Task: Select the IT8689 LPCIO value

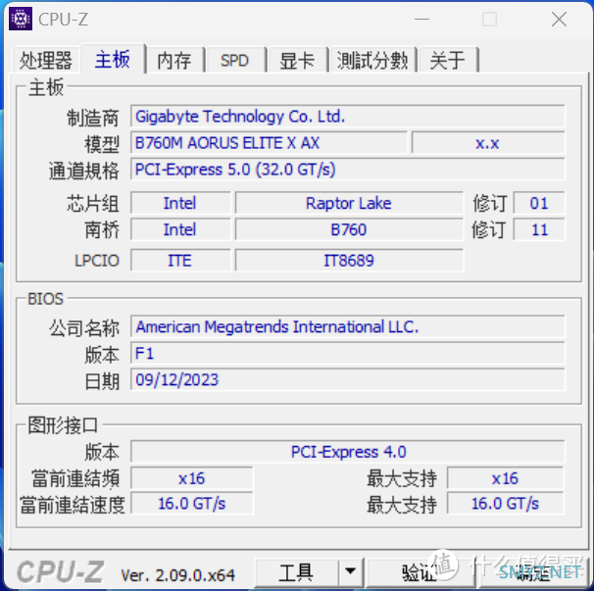Action: [x=349, y=261]
